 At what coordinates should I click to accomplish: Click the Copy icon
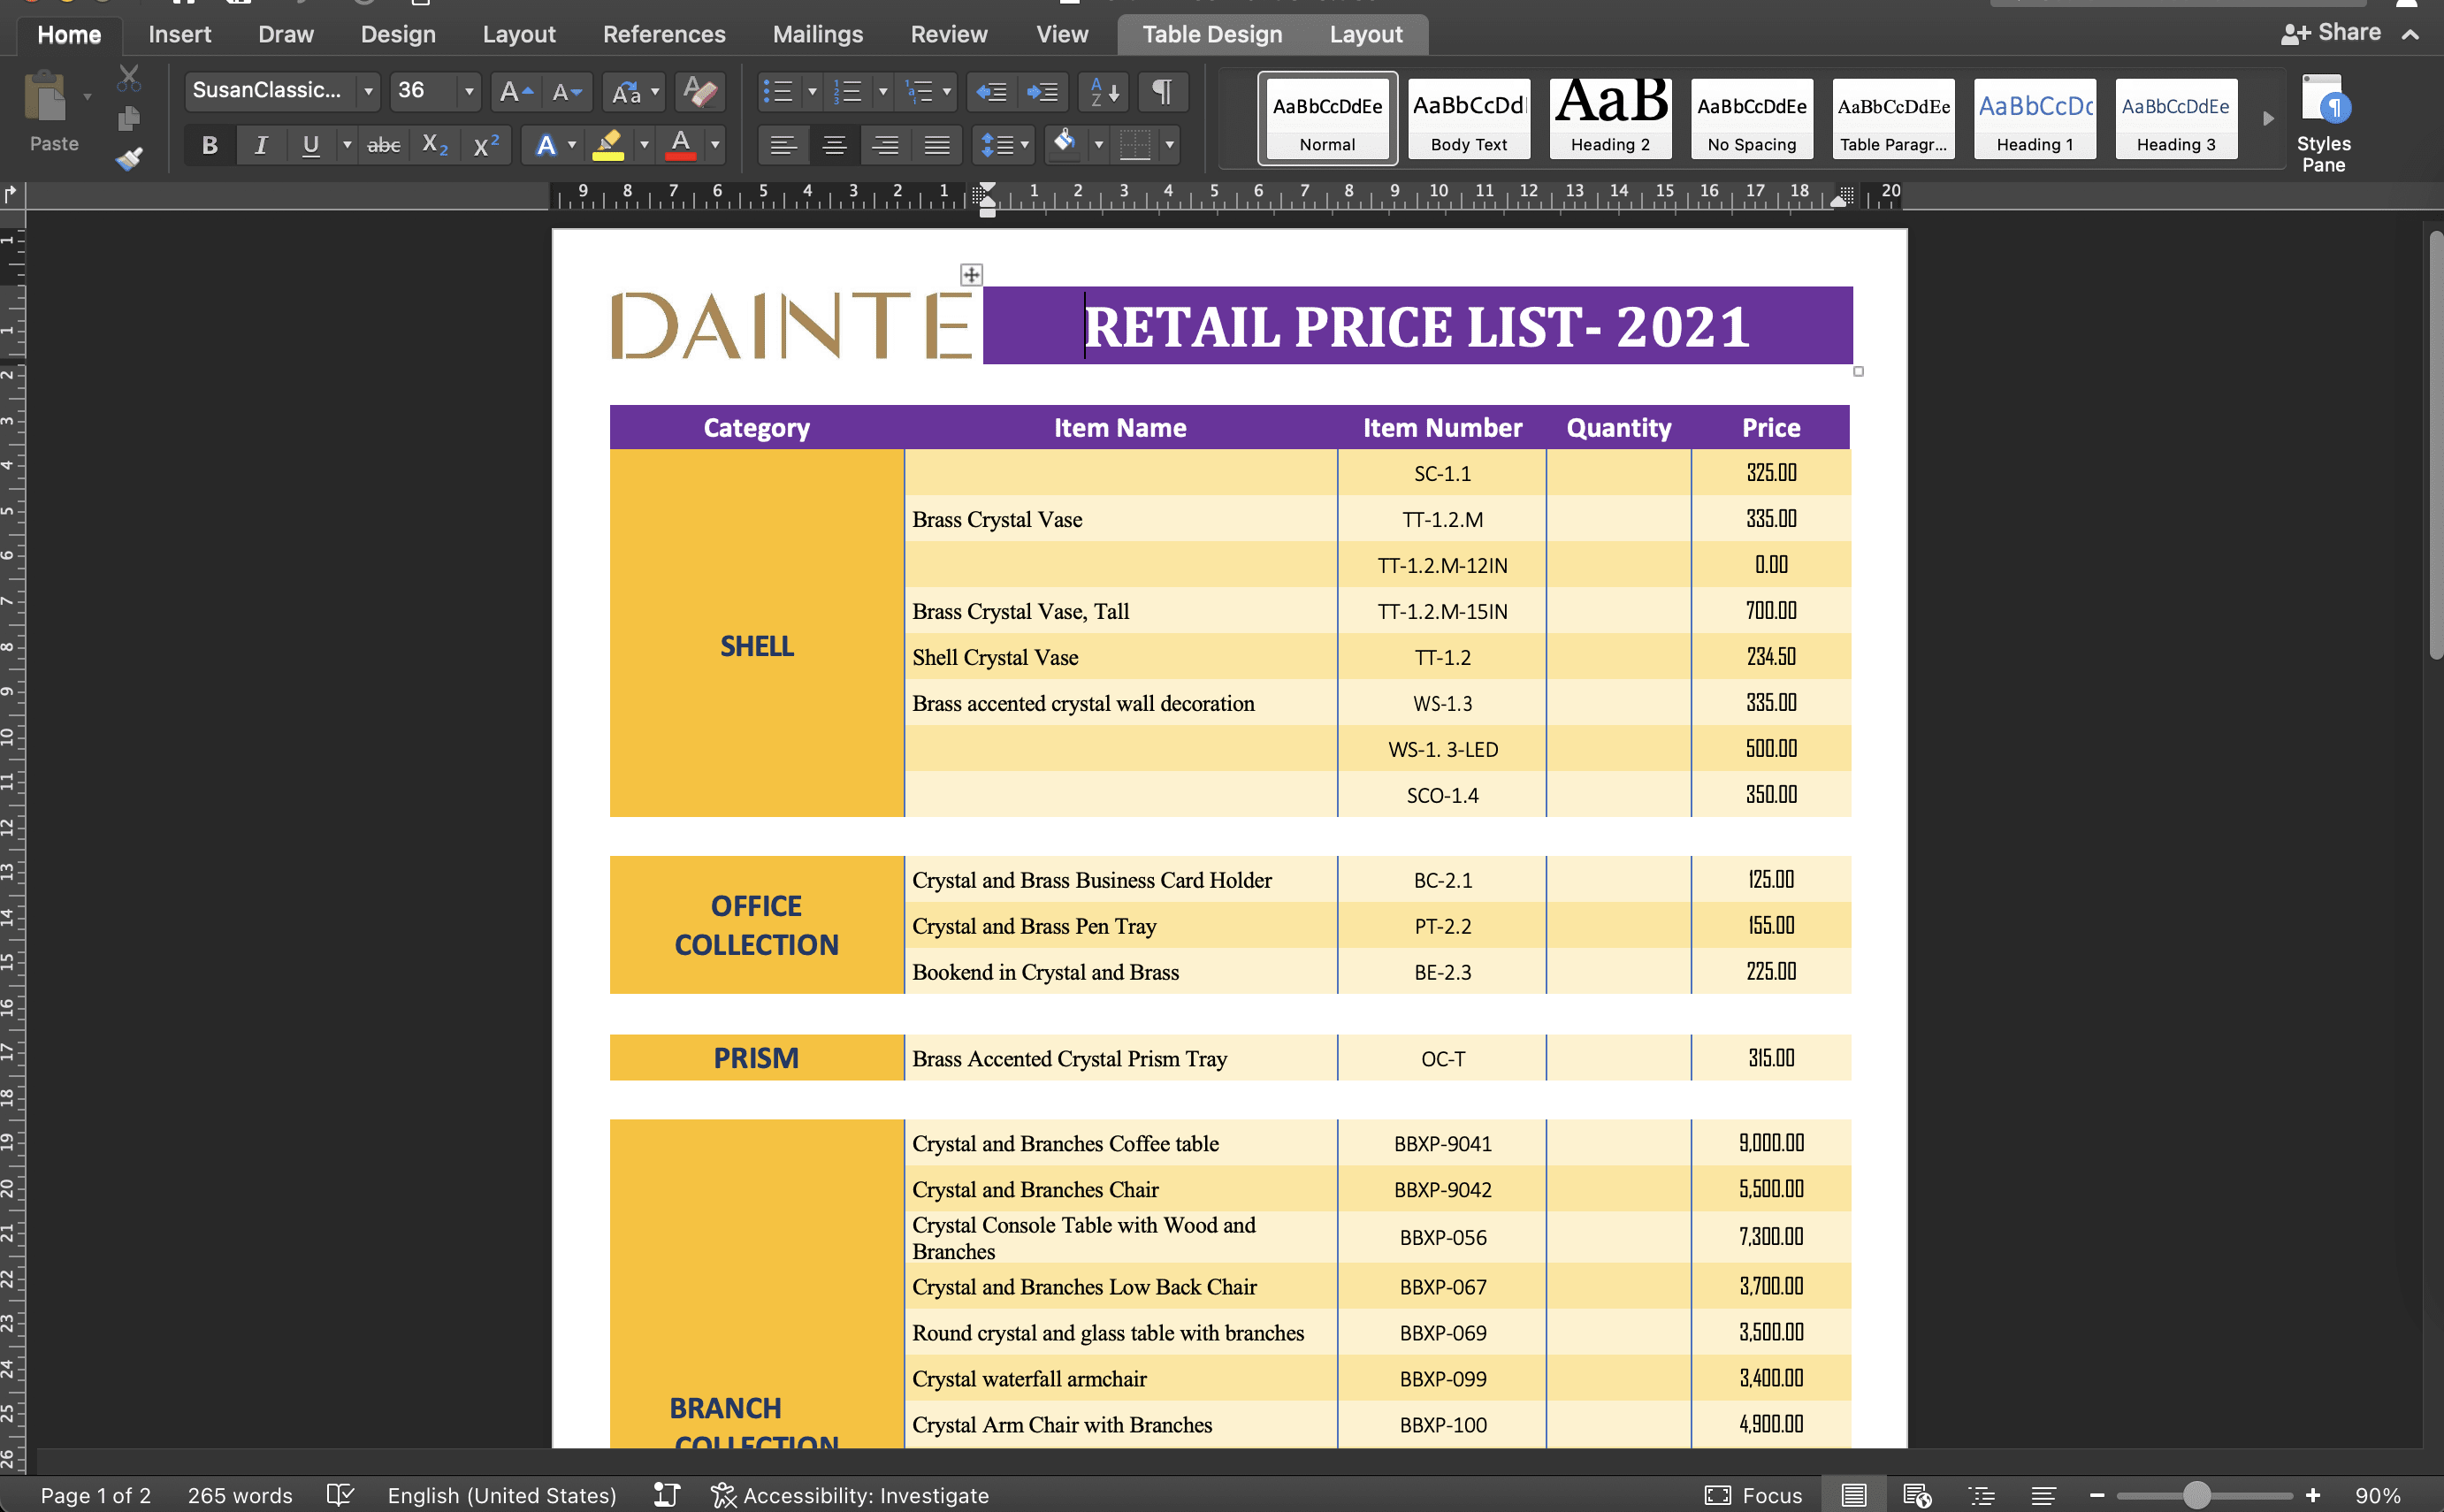(x=128, y=119)
